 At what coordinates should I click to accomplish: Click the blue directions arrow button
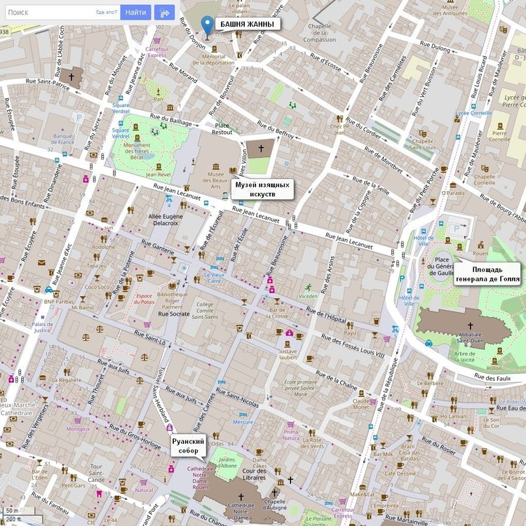pyautogui.click(x=165, y=12)
